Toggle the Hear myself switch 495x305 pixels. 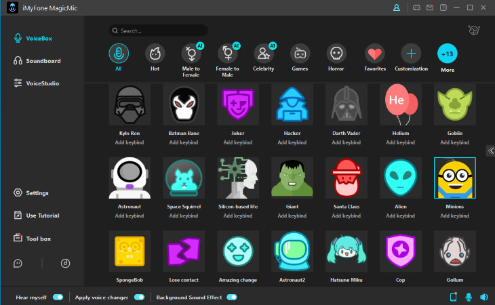point(58,297)
